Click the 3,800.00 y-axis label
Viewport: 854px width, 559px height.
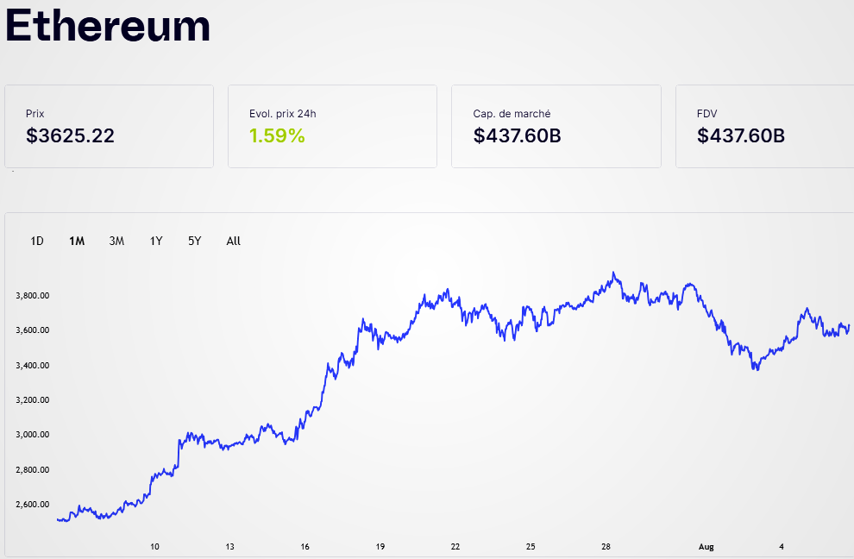[x=33, y=295]
